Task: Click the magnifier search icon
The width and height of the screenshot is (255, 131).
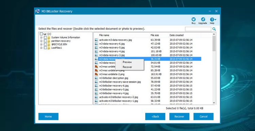Action: (214, 29)
